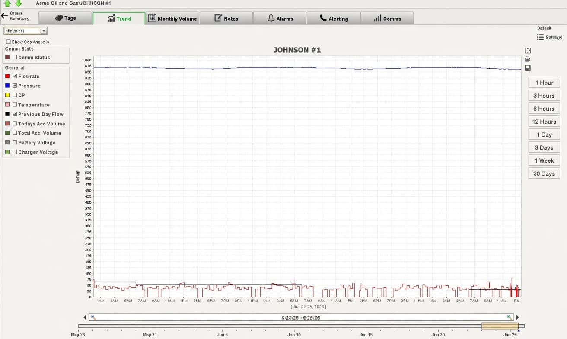
Task: Enable Battery Voltage checkbox
Action: click(15, 143)
